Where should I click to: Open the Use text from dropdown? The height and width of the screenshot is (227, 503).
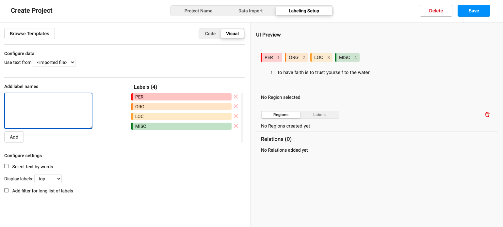54,62
